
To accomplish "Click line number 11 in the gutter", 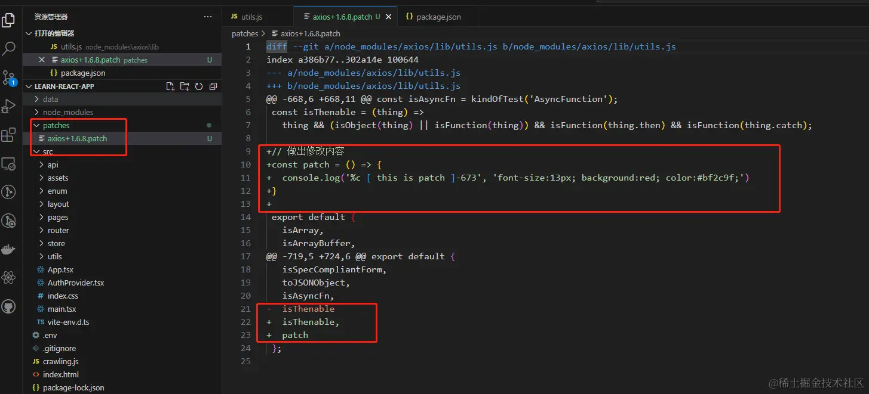I will pyautogui.click(x=245, y=178).
